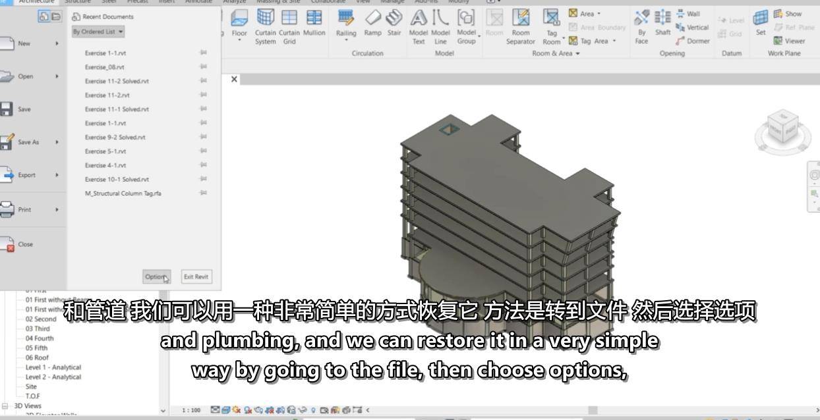
Task: Open the work plane Viewer
Action: tap(789, 41)
